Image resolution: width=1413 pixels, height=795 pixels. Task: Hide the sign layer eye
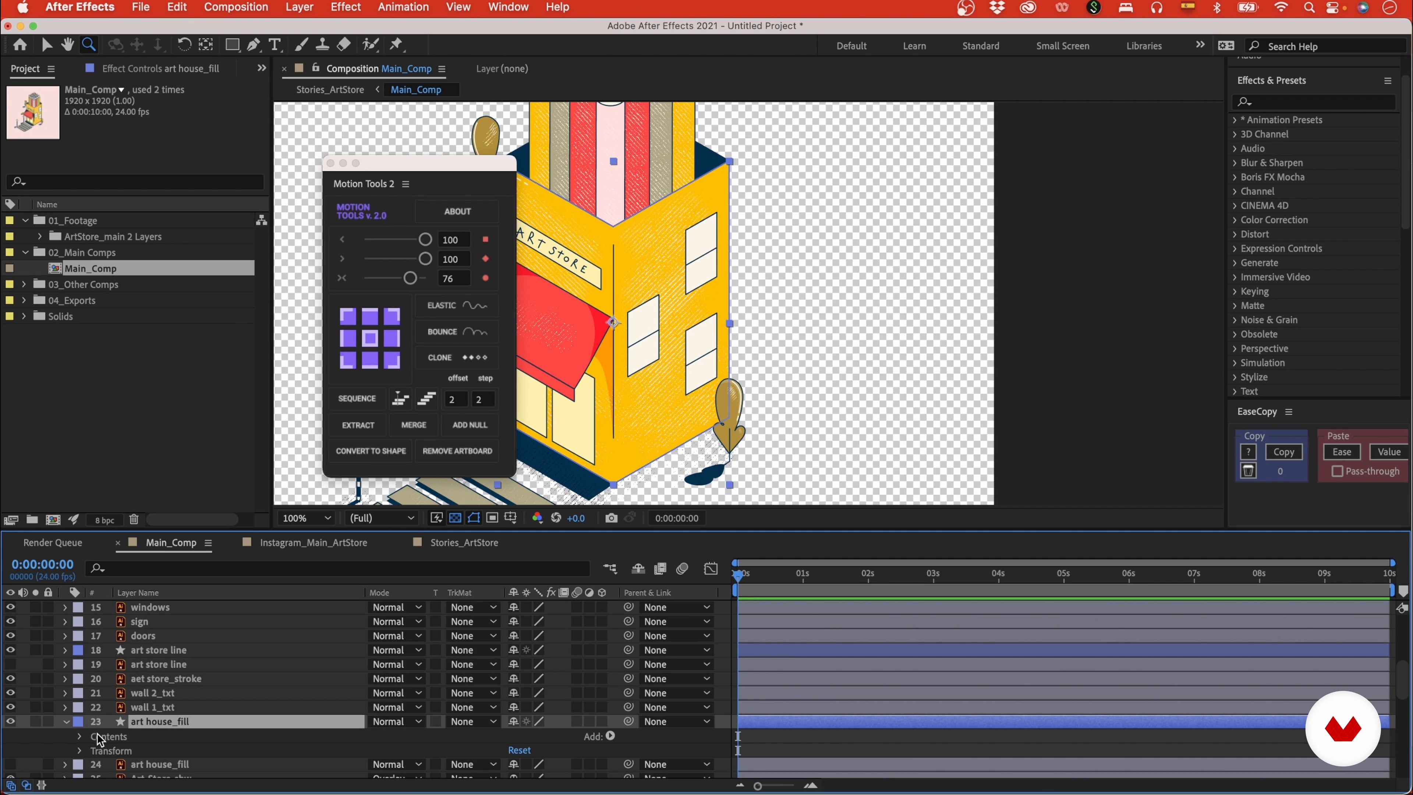pos(10,622)
